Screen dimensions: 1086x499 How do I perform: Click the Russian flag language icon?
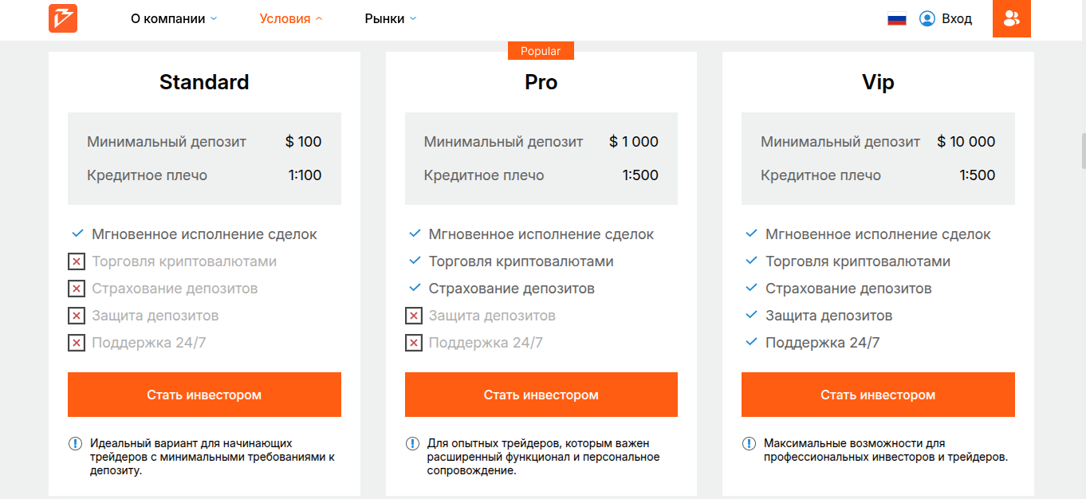[x=897, y=18]
